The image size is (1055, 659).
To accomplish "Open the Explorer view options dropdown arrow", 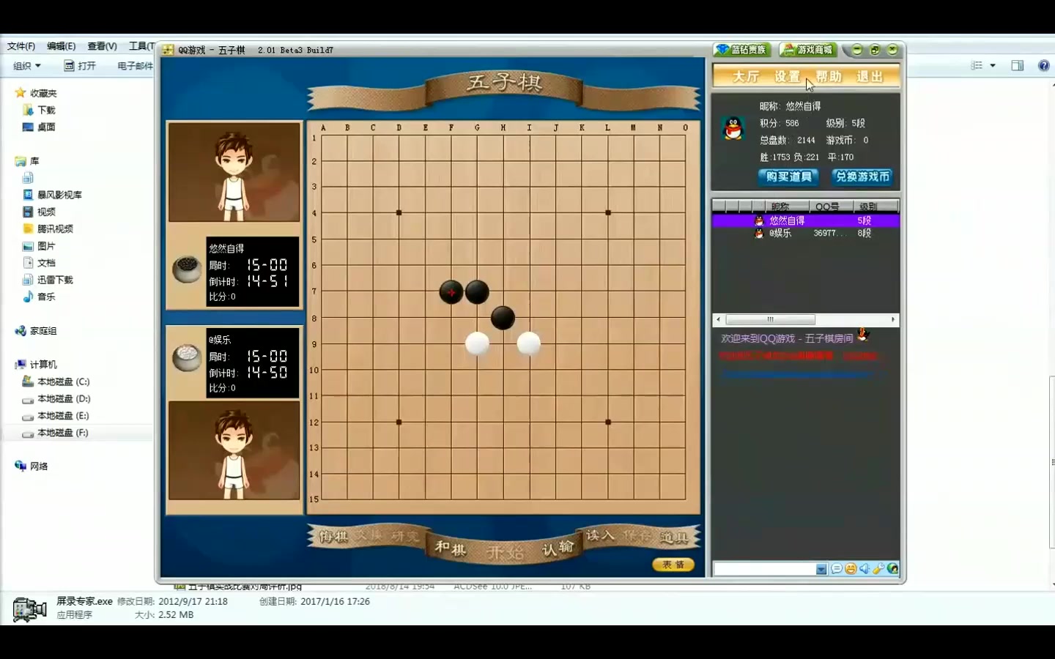I will [993, 66].
